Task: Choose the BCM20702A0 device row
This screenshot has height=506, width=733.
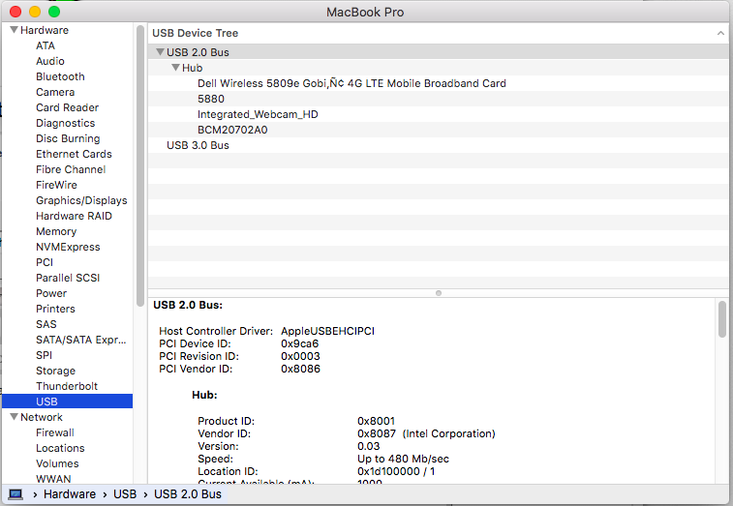Action: tap(232, 130)
